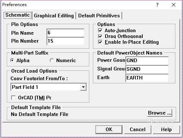Click the Cancel button

click(x=138, y=129)
